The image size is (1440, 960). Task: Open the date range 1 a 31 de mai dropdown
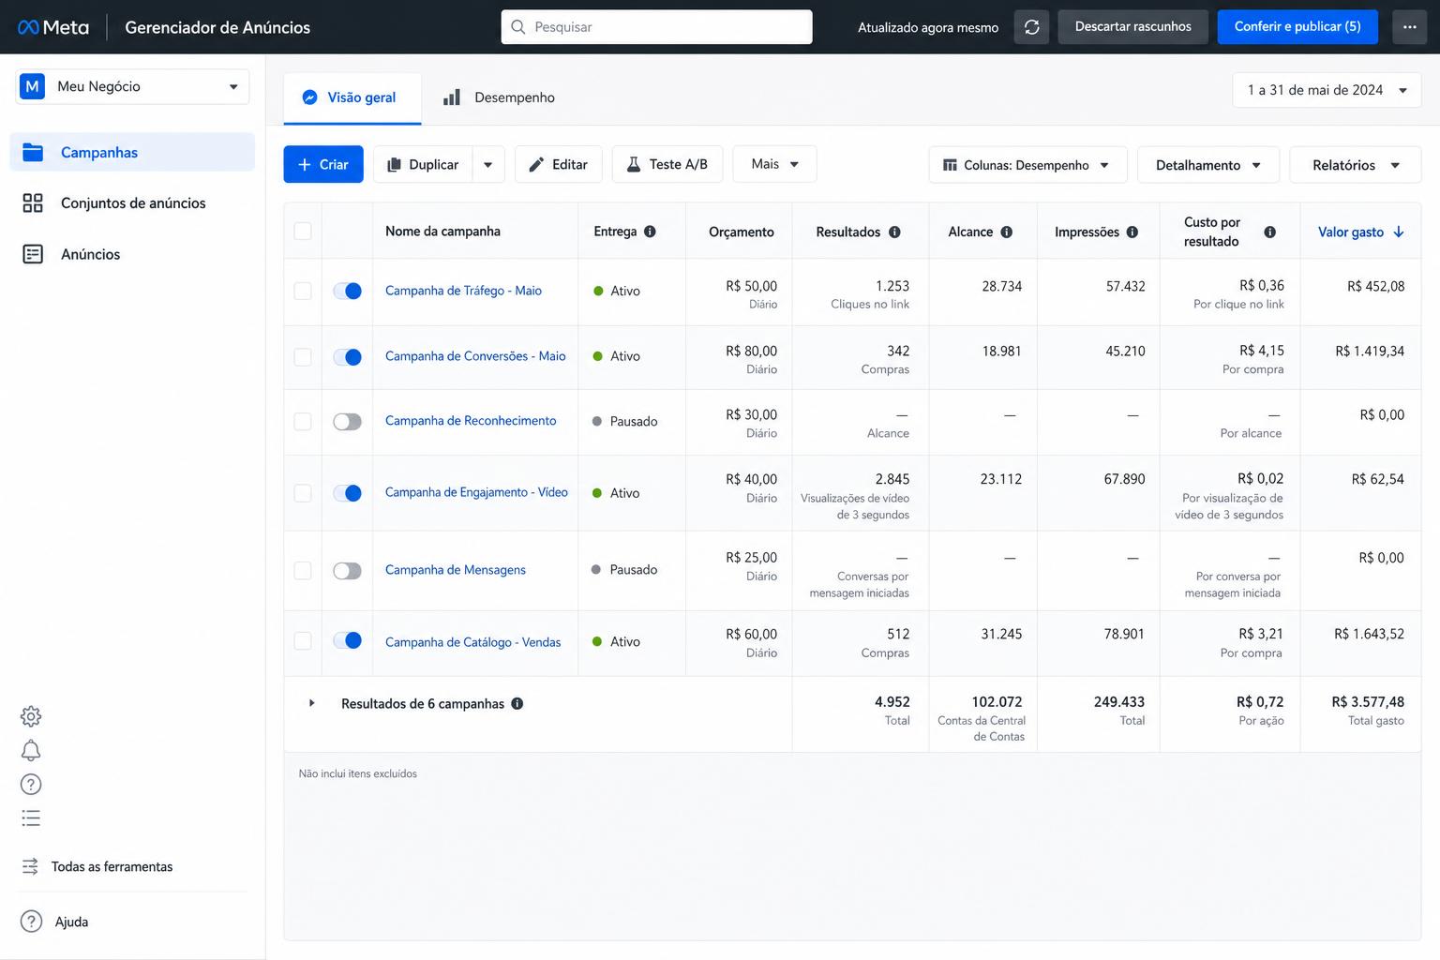(x=1327, y=90)
